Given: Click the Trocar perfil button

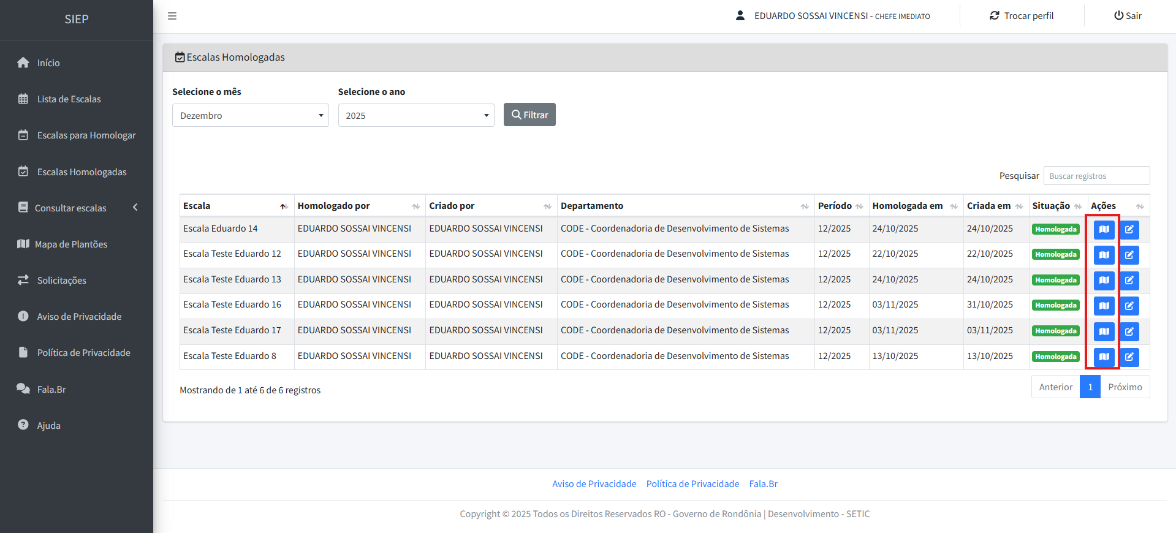Looking at the screenshot, I should (1022, 16).
